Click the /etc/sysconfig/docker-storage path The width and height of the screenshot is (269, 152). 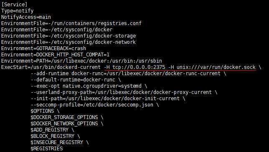tap(94, 36)
